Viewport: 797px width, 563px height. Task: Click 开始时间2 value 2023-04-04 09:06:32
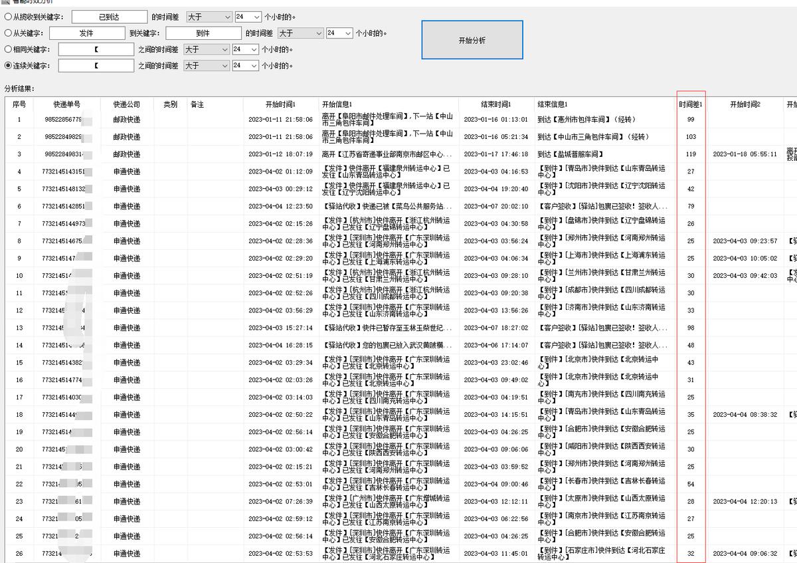[x=745, y=553]
